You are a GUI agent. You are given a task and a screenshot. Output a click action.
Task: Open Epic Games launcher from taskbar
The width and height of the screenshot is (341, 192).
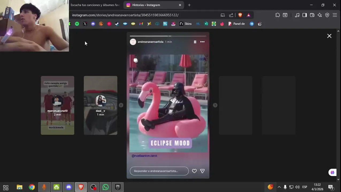point(118,187)
